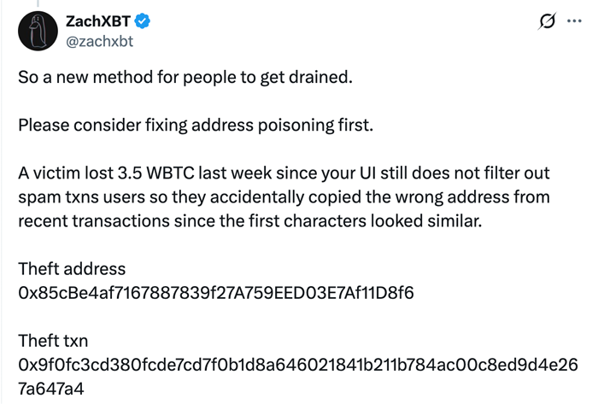The height and width of the screenshot is (404, 598).
Task: Click the 'Theft address' label
Action: click(72, 269)
